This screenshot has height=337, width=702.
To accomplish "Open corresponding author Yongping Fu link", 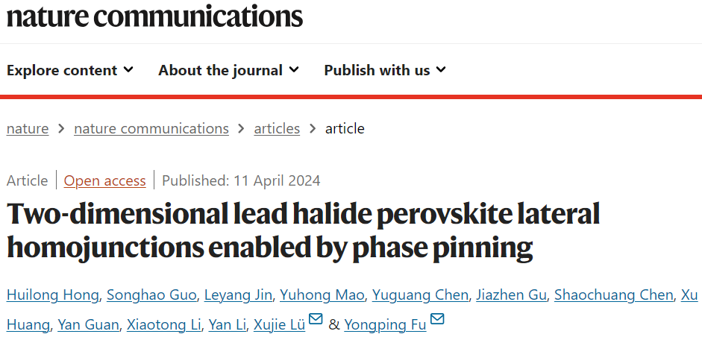I will 386,325.
